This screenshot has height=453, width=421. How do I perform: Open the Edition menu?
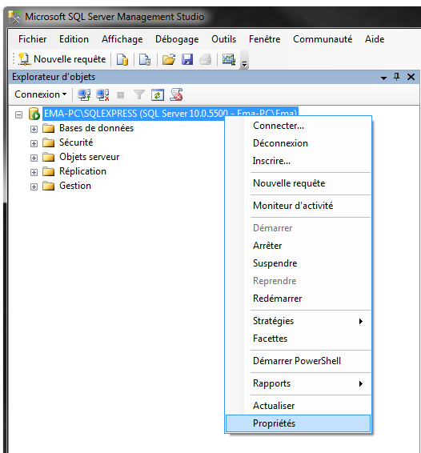tap(74, 39)
